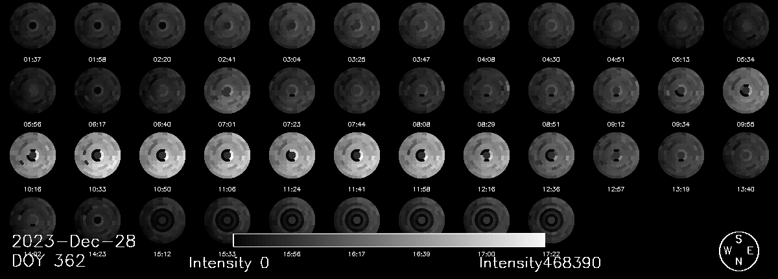Choose the 11:41 circular intensity map
Screen dimensions: 778x279
coord(357,156)
